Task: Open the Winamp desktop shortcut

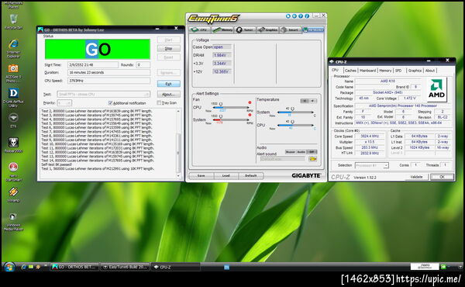Action: pyautogui.click(x=13, y=195)
